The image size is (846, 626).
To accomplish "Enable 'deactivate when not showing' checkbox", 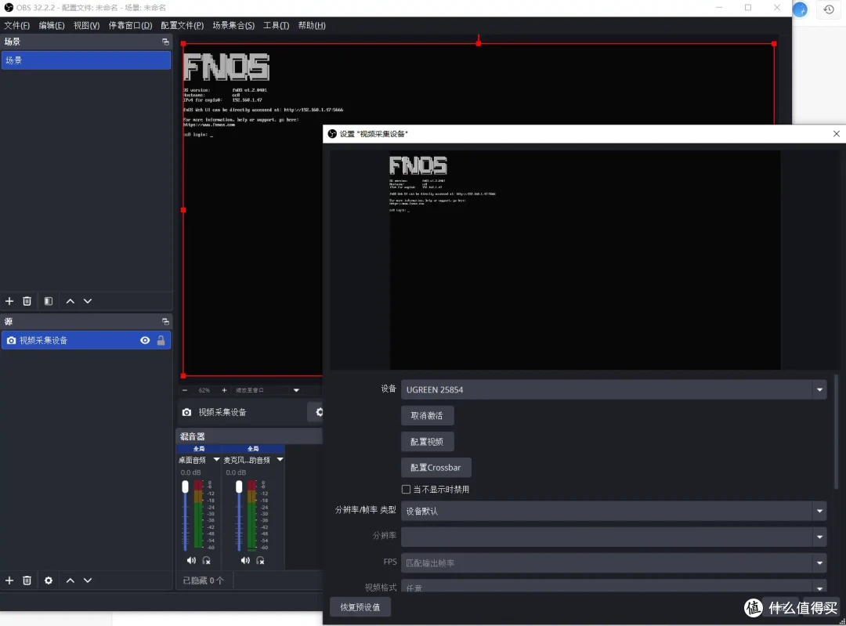I will [x=407, y=490].
